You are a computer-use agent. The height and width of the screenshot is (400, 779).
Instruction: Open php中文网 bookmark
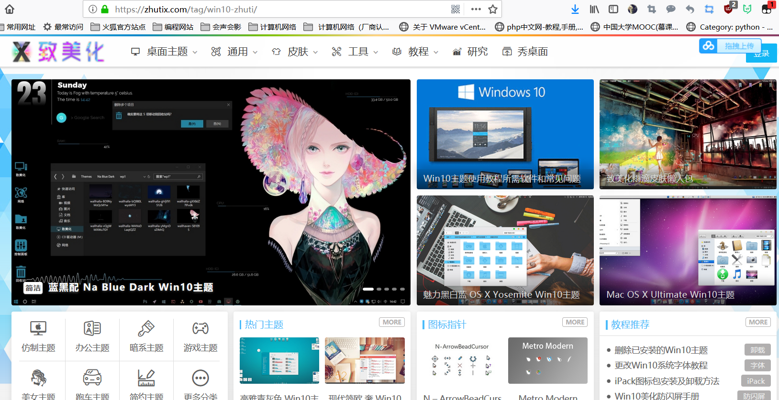(x=539, y=27)
